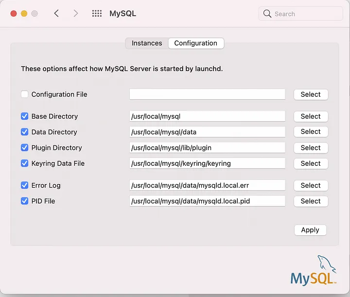Click Select for Keyring Data File
350x297 pixels.
[311, 163]
